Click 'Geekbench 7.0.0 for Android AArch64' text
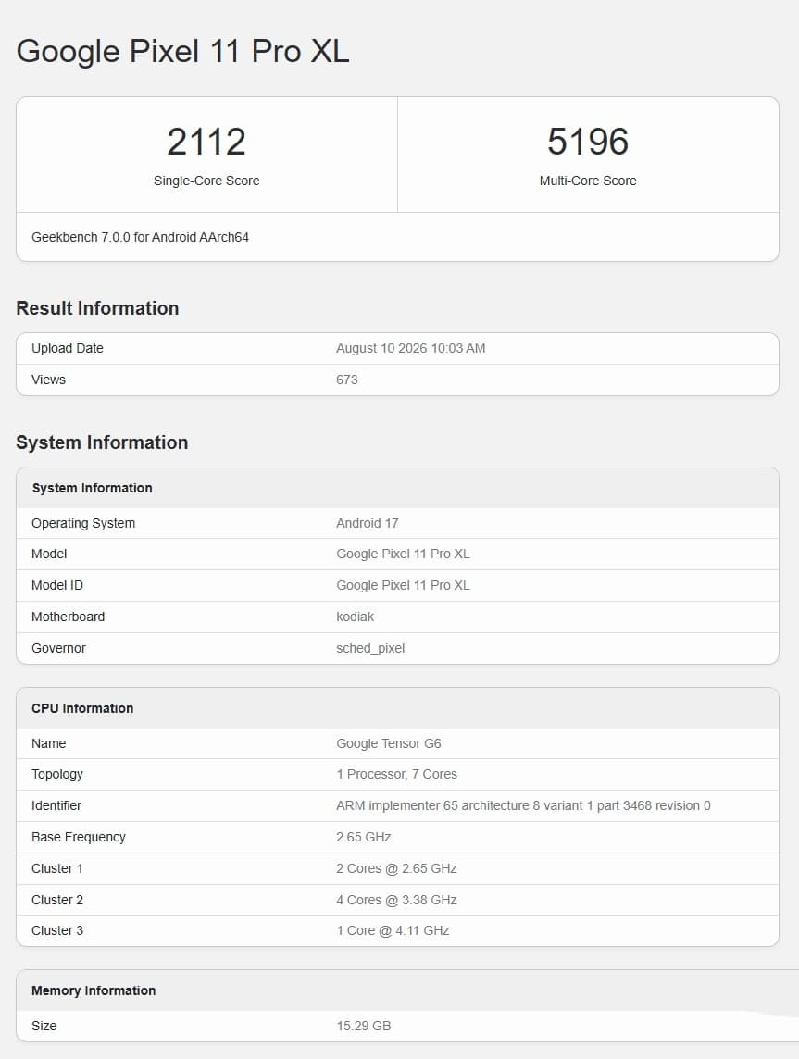The height and width of the screenshot is (1059, 799). point(140,237)
